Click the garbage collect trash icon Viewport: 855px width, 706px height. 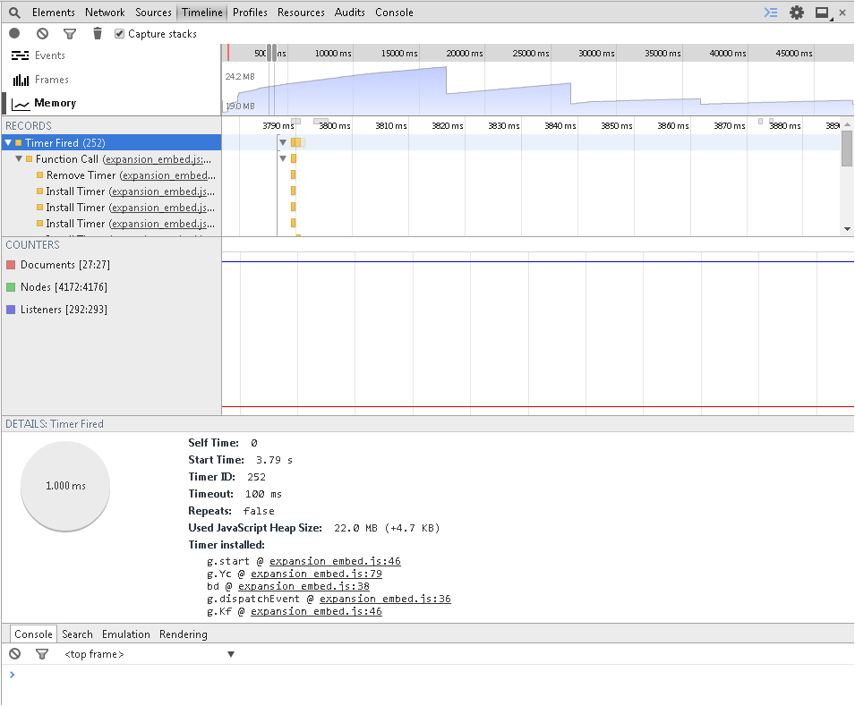pos(98,34)
